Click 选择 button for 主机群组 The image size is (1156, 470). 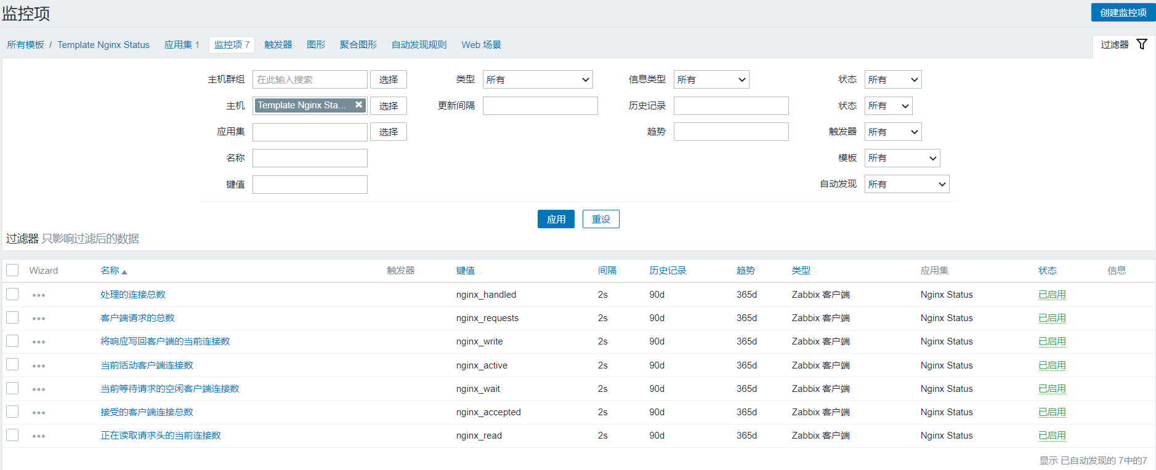389,79
